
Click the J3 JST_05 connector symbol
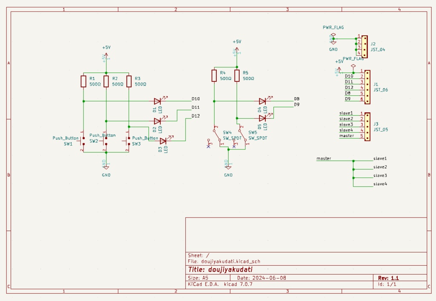[x=367, y=127]
